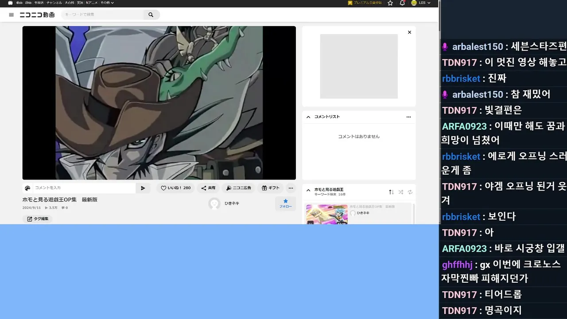Click the chat message 명곡이지
This screenshot has width=567, height=319.
click(x=503, y=310)
